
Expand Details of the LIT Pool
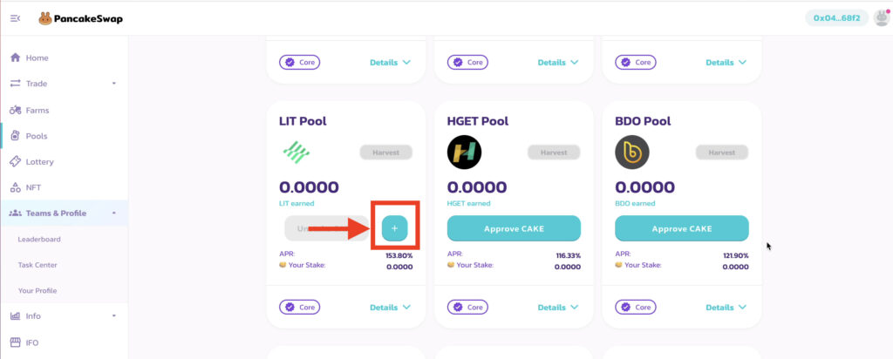pos(390,308)
